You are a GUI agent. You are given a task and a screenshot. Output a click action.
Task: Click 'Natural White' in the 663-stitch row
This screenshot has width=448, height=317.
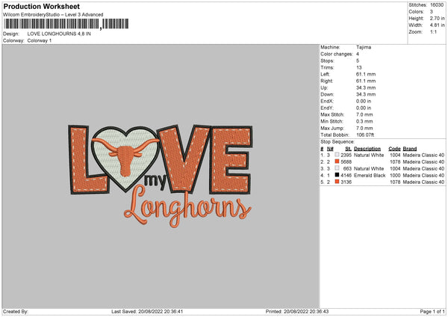(x=369, y=168)
